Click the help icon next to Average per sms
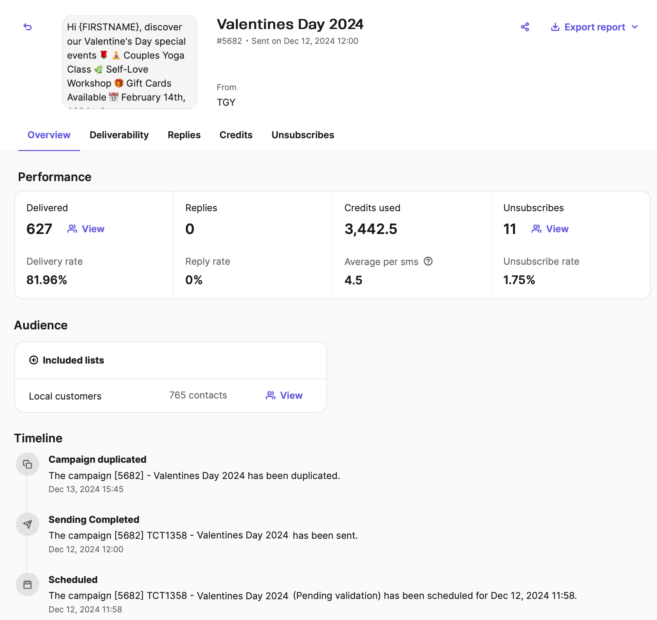The image size is (657, 620). tap(428, 261)
